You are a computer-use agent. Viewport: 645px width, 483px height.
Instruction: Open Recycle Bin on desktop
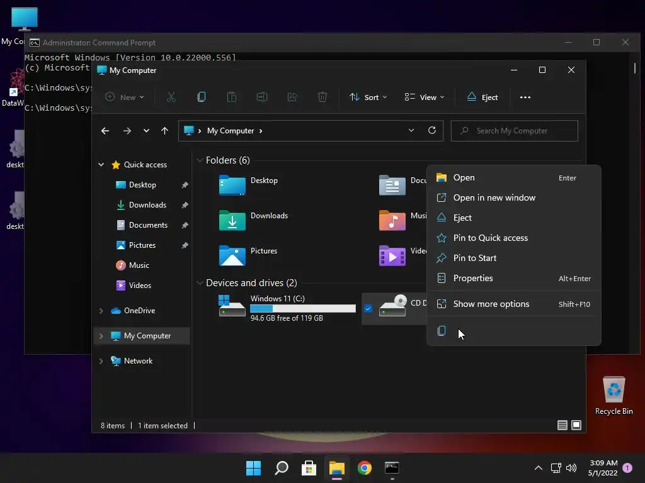pyautogui.click(x=614, y=396)
